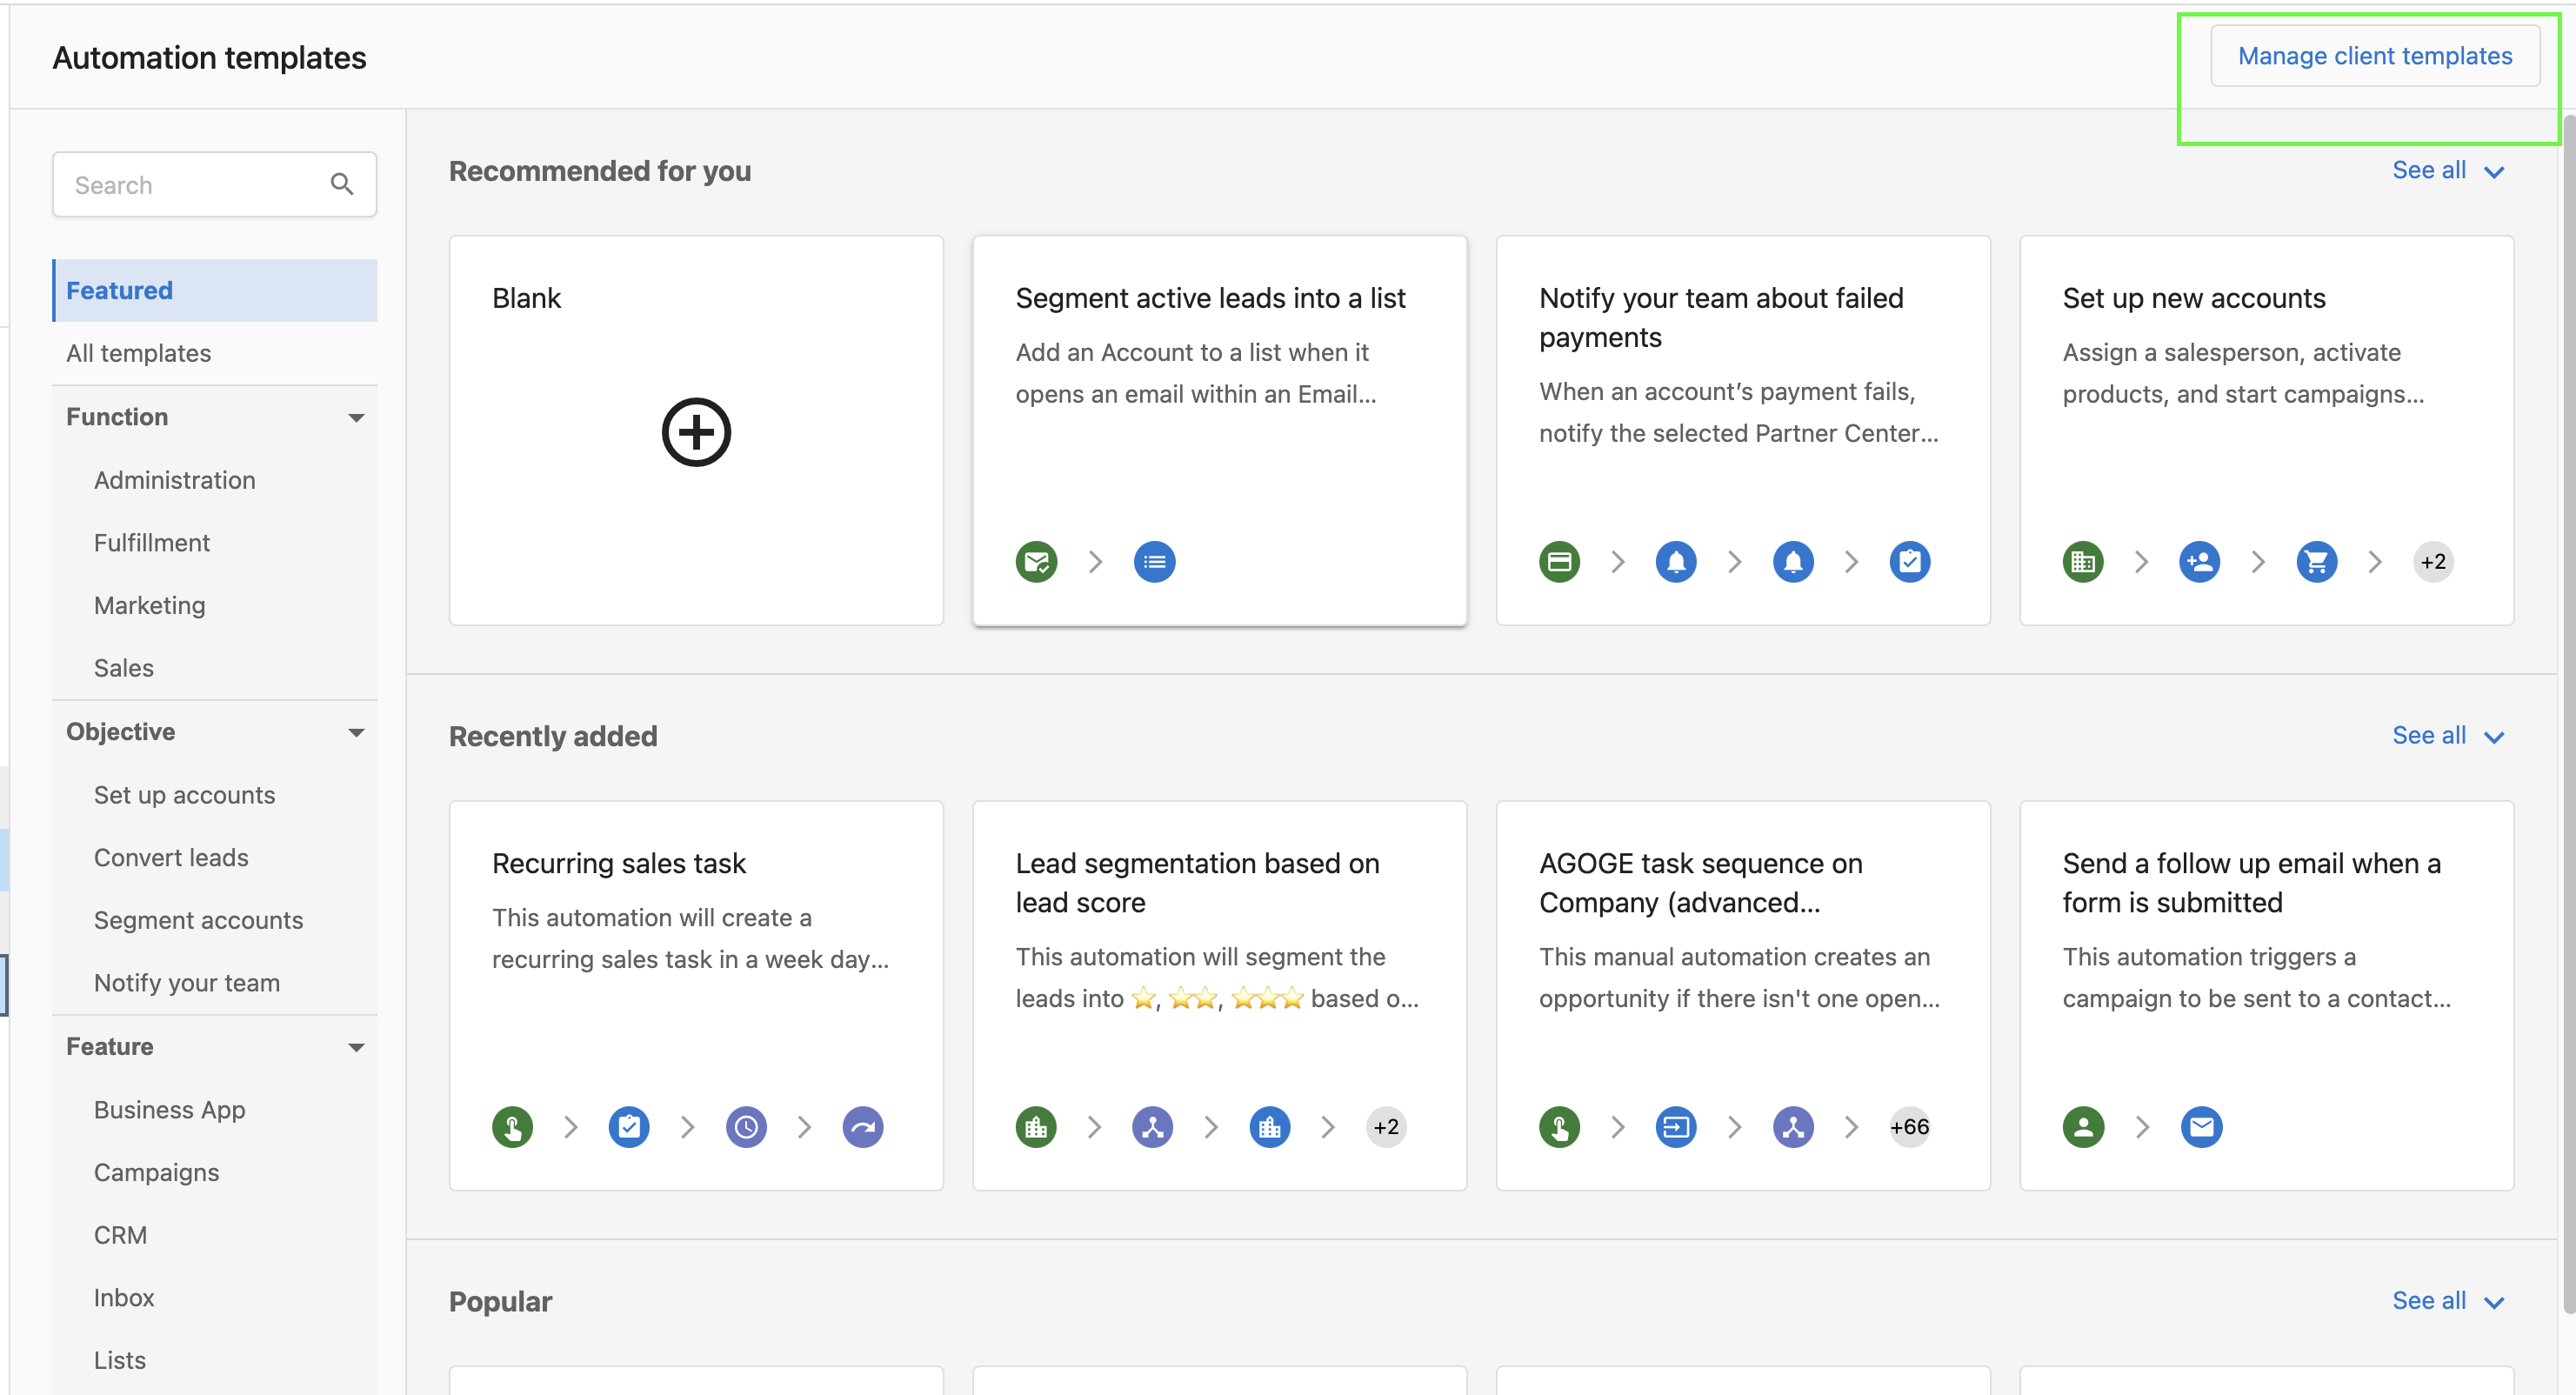
Task: Select the Featured category
Action: pos(214,290)
